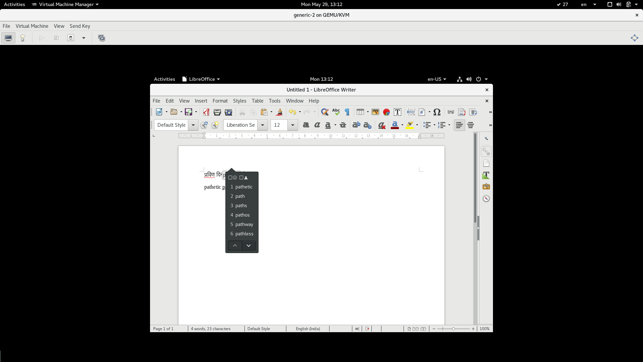Click the Save document icon
The height and width of the screenshot is (362, 643).
click(189, 112)
